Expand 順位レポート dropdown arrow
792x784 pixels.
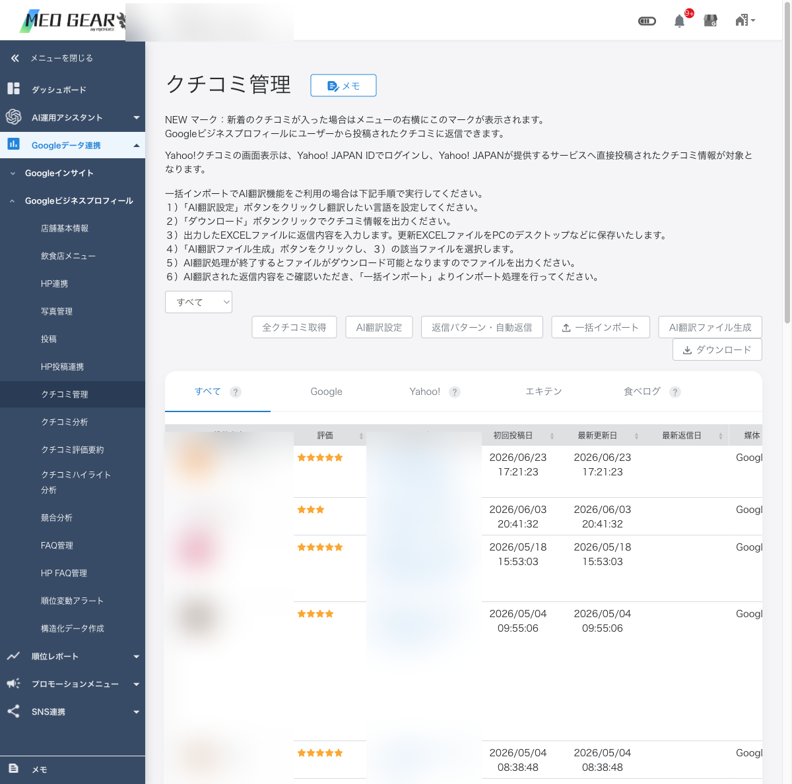point(137,657)
